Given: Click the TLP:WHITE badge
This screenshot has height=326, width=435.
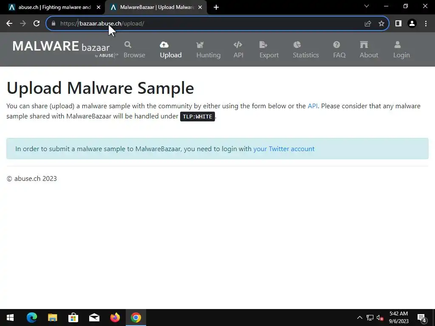Looking at the screenshot, I should [198, 116].
